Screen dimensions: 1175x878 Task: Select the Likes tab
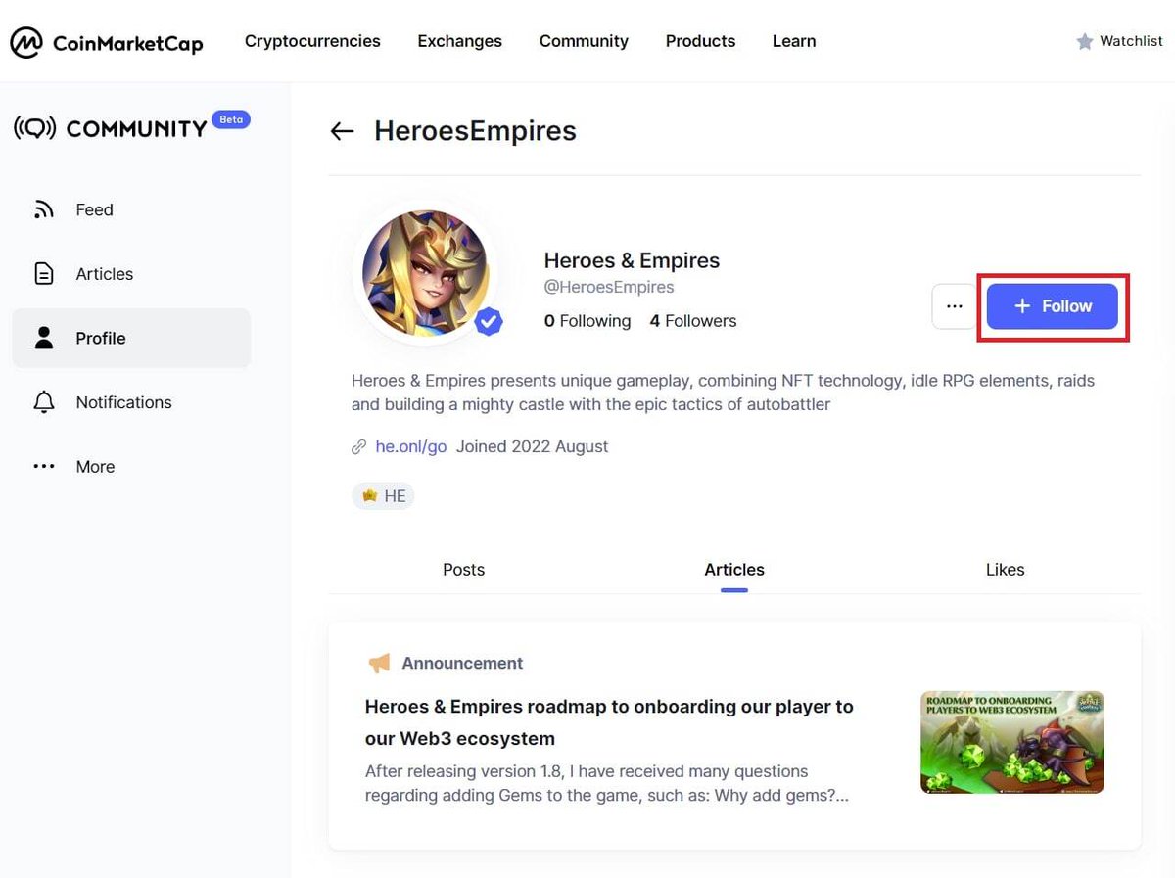point(1005,569)
